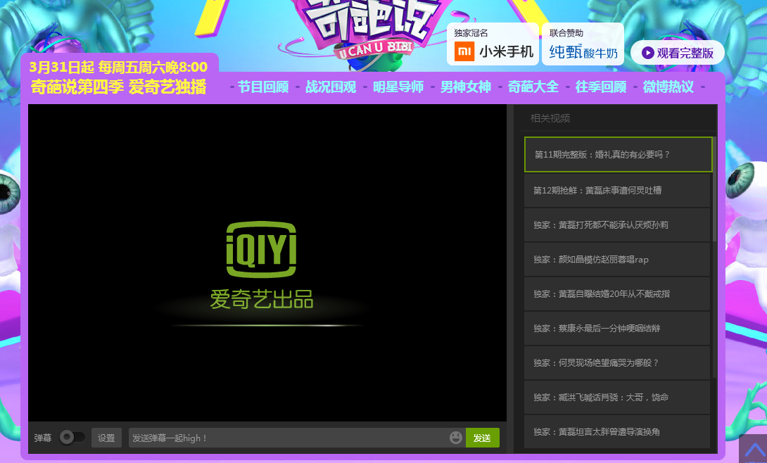Open the 明星导师 menu item
This screenshot has width=767, height=463.
398,87
